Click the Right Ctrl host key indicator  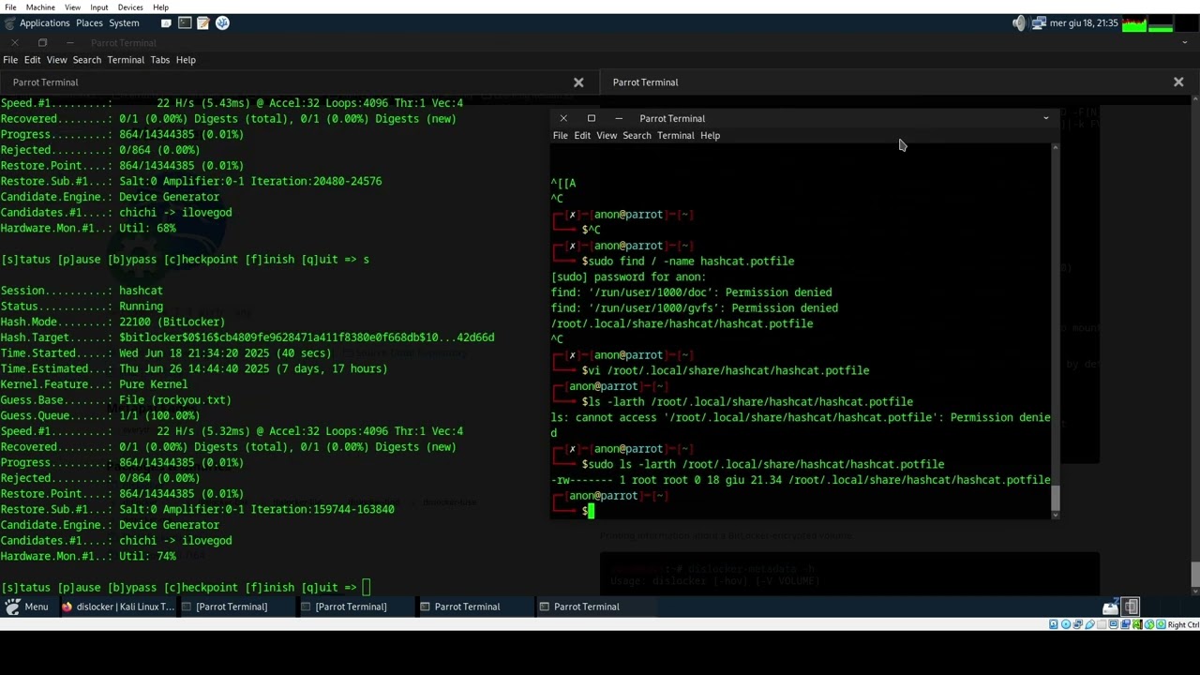(1183, 624)
